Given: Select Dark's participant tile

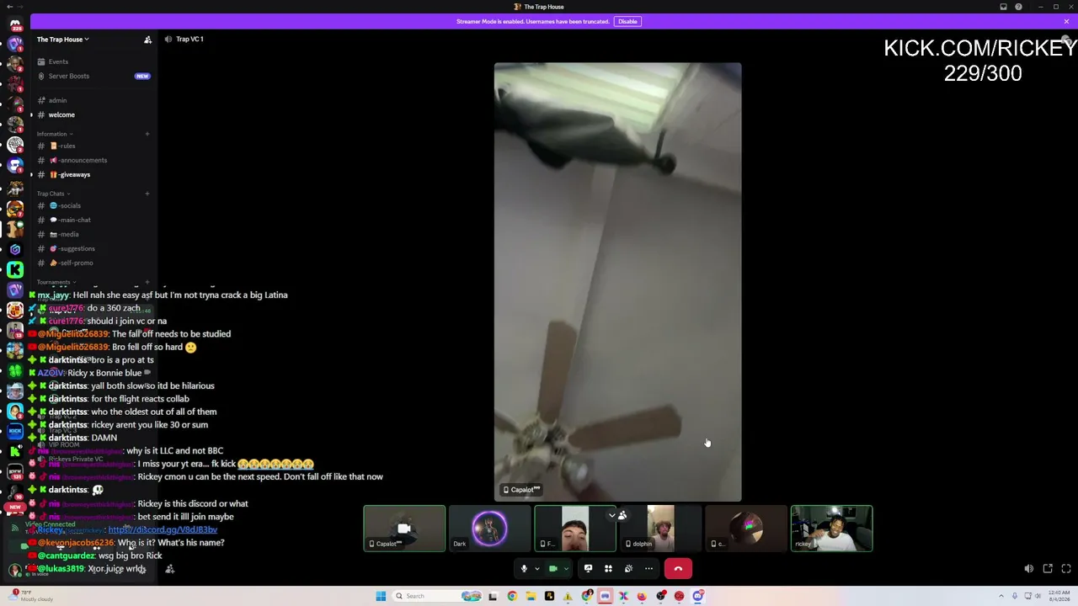Looking at the screenshot, I should (490, 529).
